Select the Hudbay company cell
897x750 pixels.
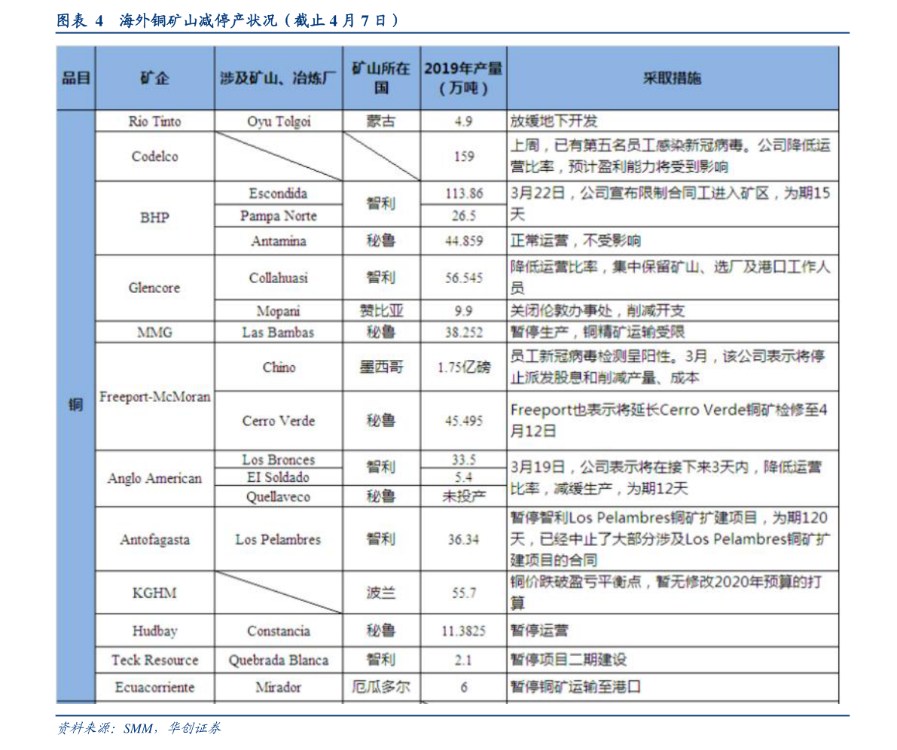pyautogui.click(x=155, y=631)
